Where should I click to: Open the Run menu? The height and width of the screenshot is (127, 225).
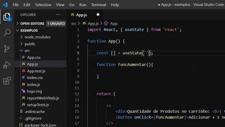(83, 5)
